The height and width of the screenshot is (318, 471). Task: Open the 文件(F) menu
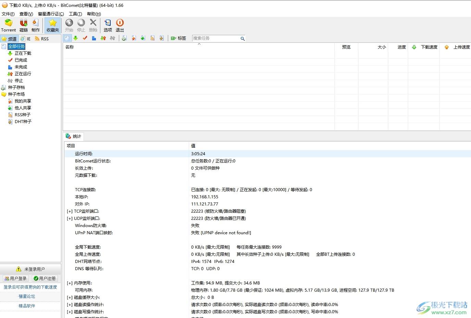pos(8,14)
